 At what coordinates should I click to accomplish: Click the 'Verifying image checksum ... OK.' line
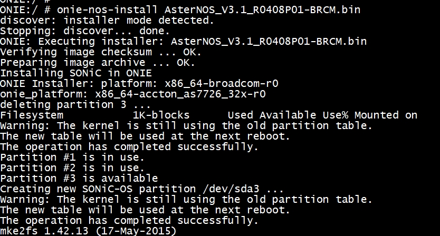pyautogui.click(x=101, y=52)
